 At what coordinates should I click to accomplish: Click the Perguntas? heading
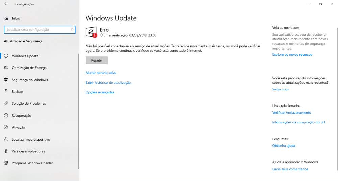click(281, 139)
